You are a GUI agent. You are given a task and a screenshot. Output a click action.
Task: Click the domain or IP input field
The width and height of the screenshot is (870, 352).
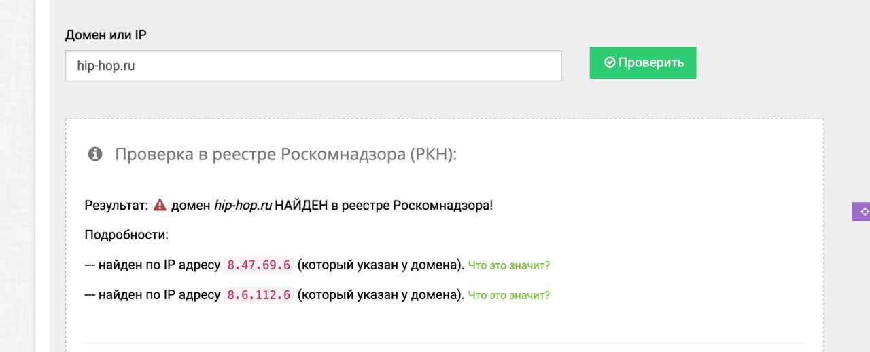click(313, 66)
